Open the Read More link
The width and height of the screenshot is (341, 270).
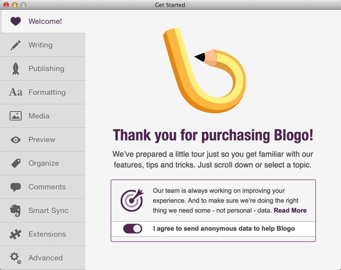tap(290, 210)
